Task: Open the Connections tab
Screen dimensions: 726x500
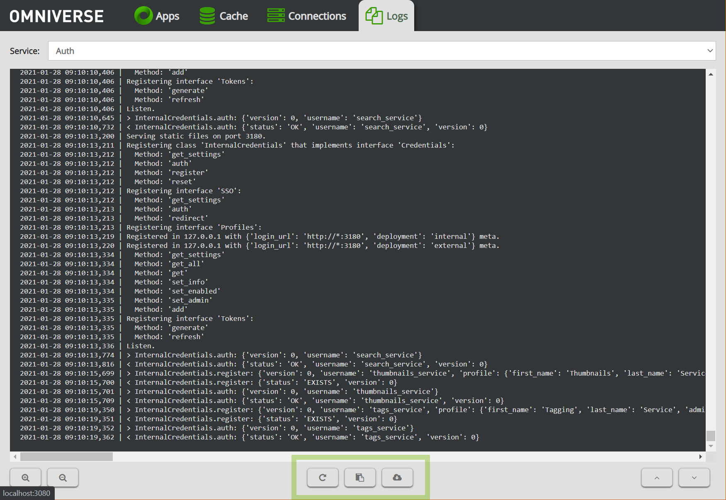Action: (306, 16)
